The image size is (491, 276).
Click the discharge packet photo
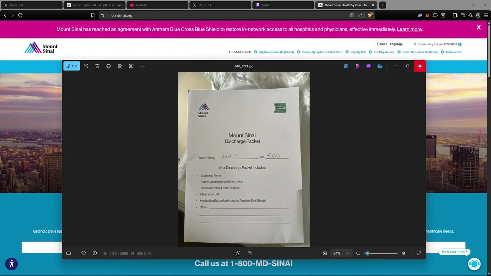pyautogui.click(x=244, y=159)
